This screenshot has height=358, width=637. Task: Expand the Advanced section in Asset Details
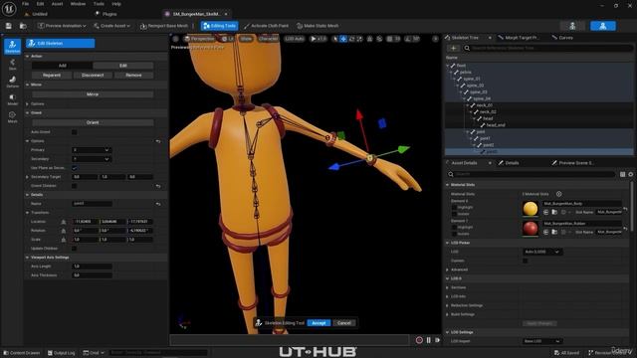tap(448, 269)
